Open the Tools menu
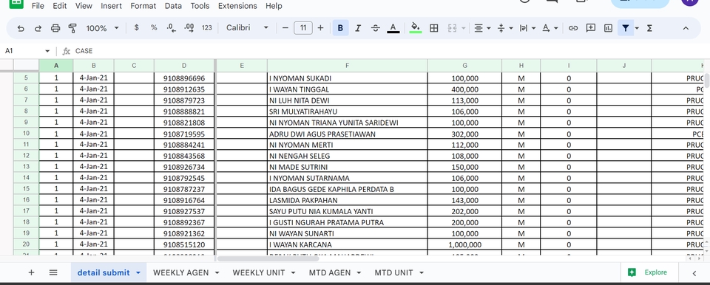Screen dimensions: 710x285 (200, 6)
